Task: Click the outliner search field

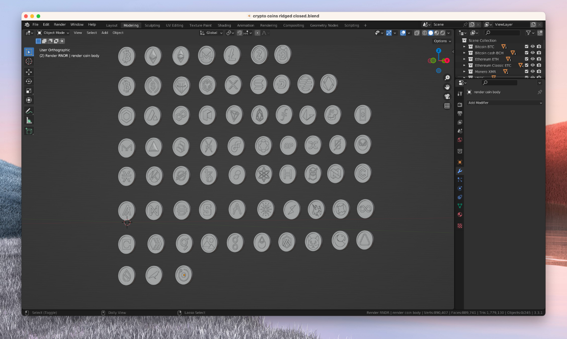Action: [x=502, y=33]
